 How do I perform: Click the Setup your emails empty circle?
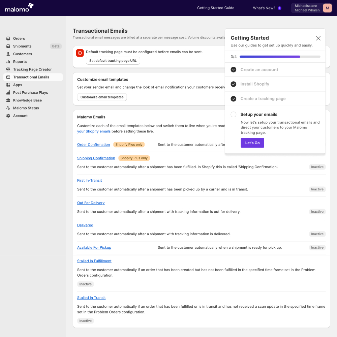[234, 114]
